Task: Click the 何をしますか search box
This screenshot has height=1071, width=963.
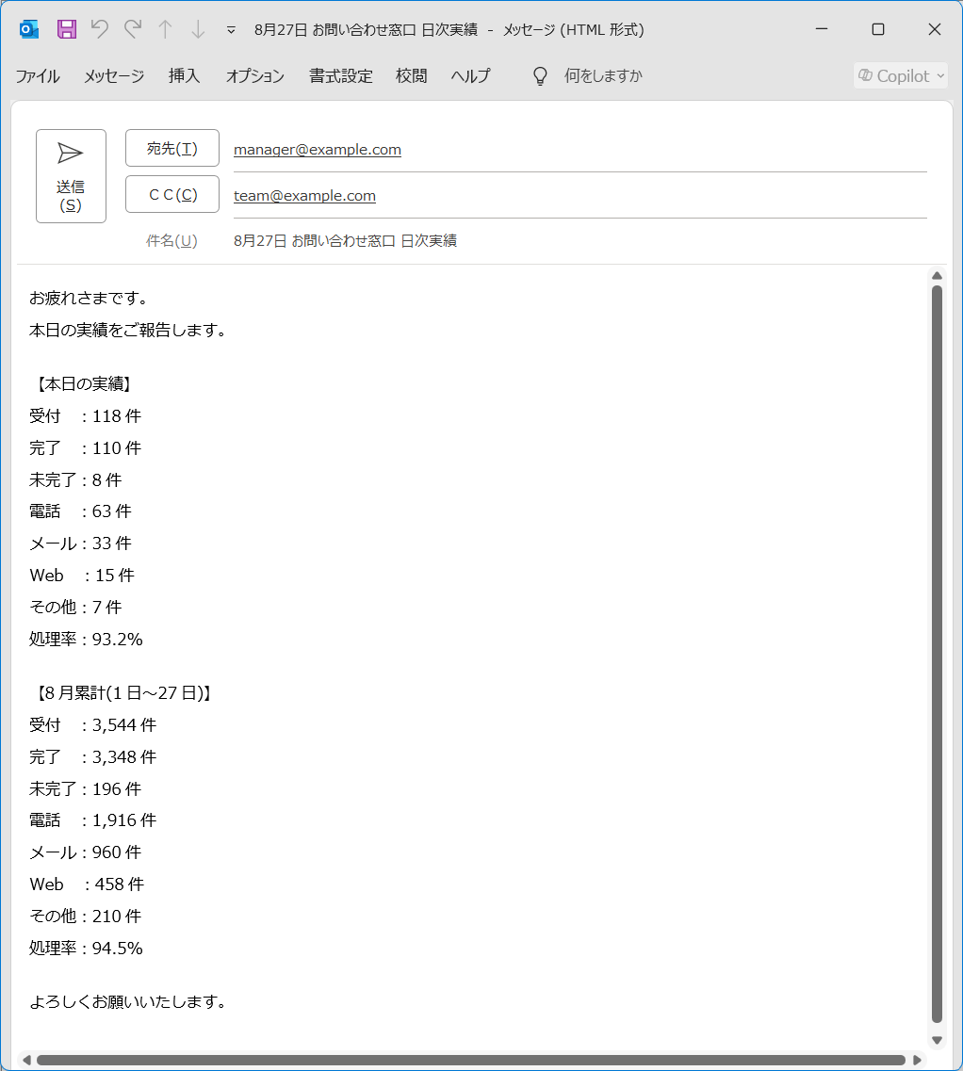Action: pos(603,75)
